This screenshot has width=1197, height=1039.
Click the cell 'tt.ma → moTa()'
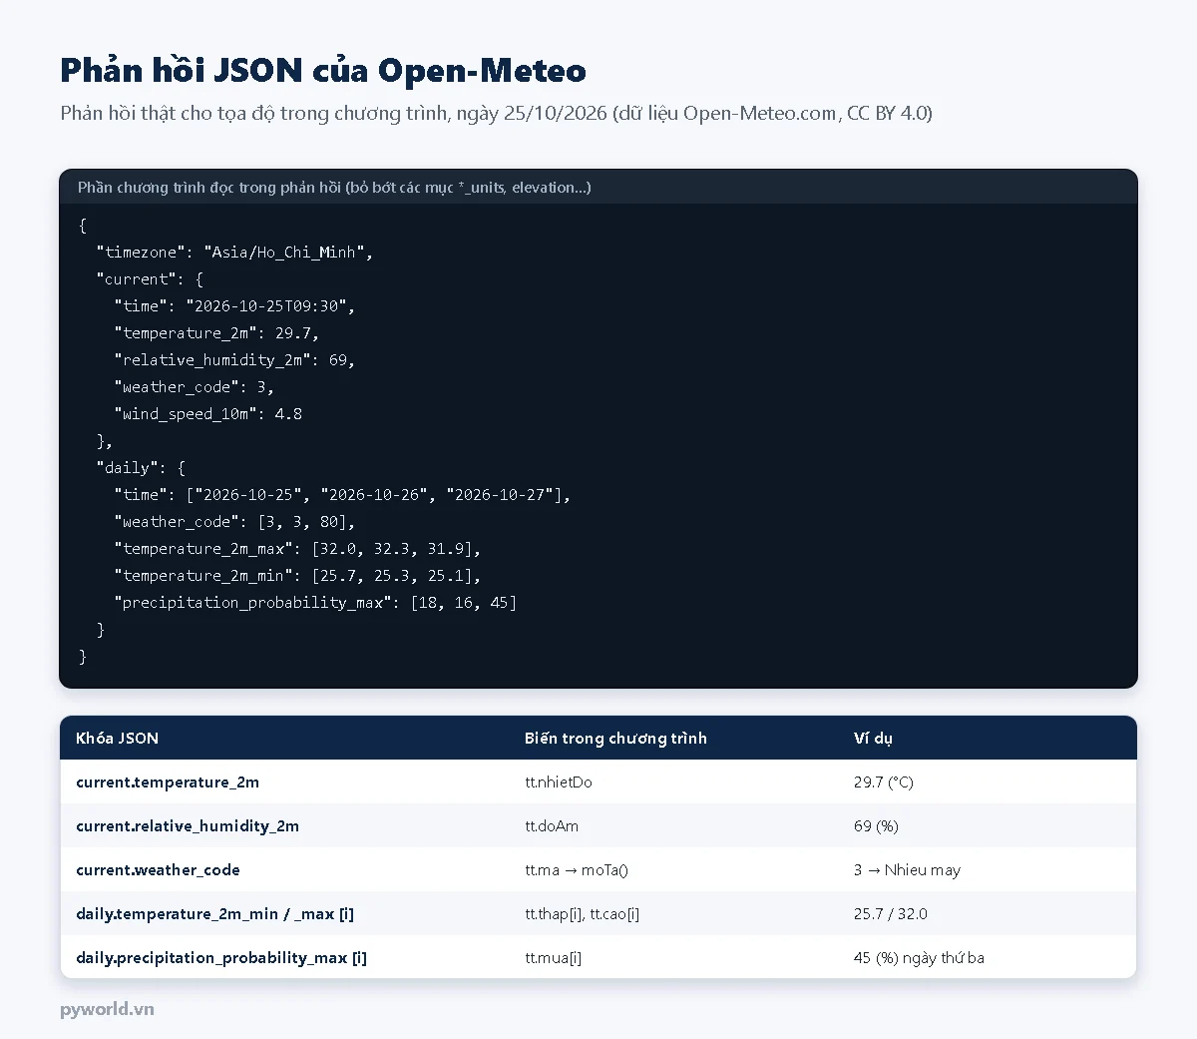(x=577, y=870)
